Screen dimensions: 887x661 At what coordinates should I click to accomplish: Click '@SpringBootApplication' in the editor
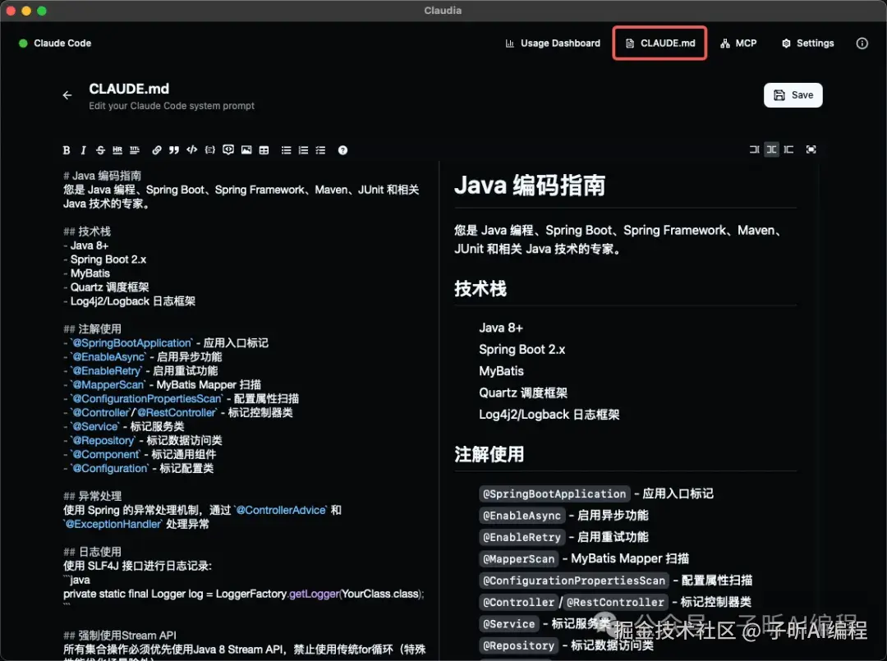click(x=132, y=343)
